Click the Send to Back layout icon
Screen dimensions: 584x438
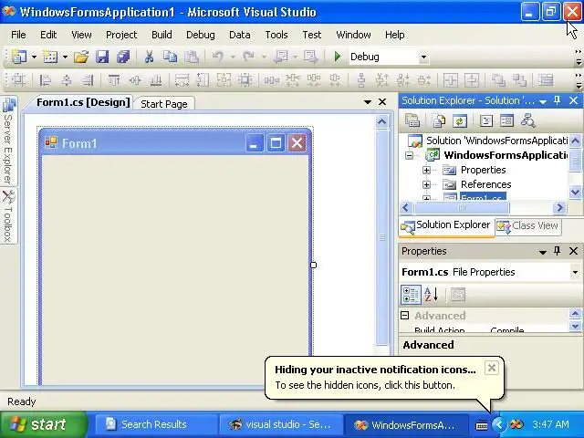coord(519,80)
